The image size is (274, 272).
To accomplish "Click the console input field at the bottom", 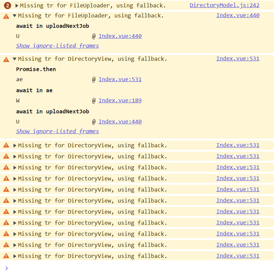I will coord(134,268).
